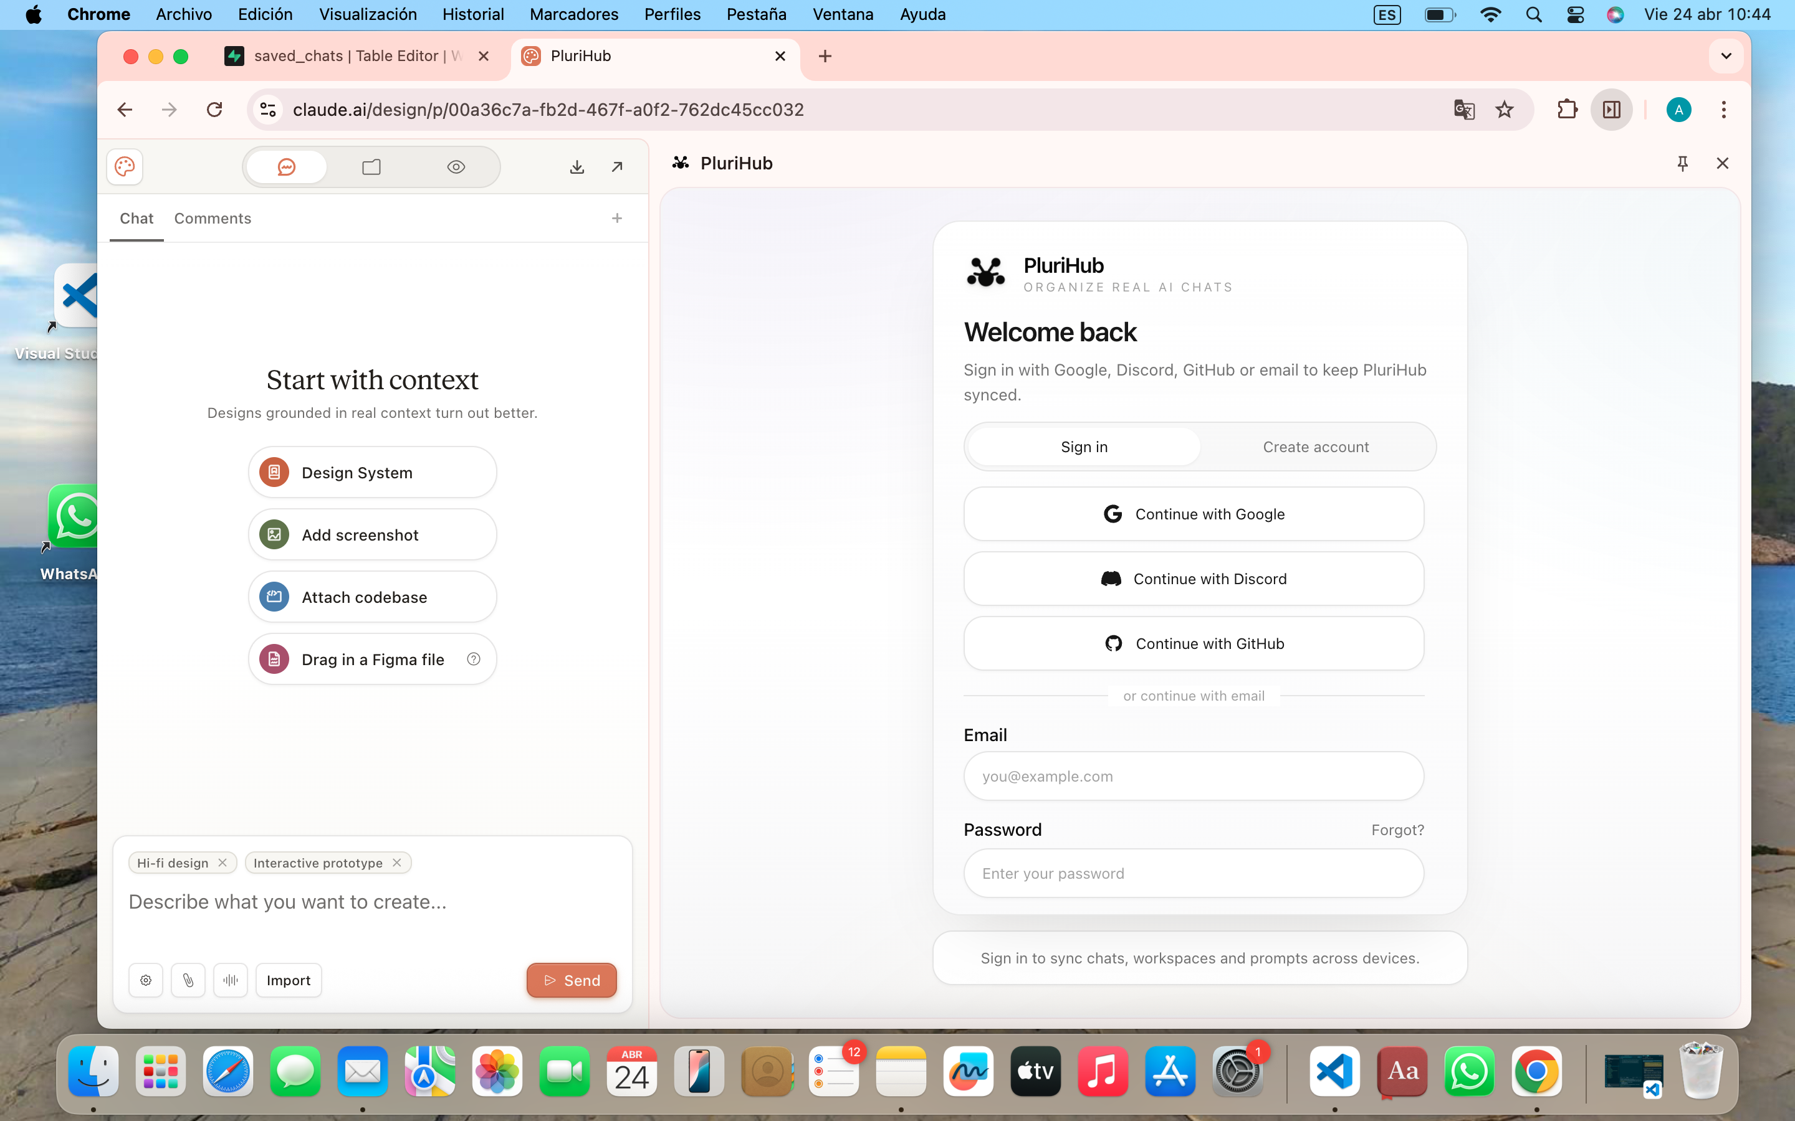Screen dimensions: 1795x1121
Task: Toggle the eye preview mode
Action: 456,167
